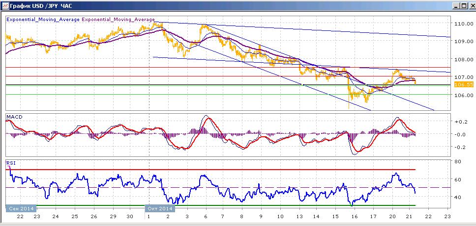Click date label 13 on time axis

(x=299, y=217)
